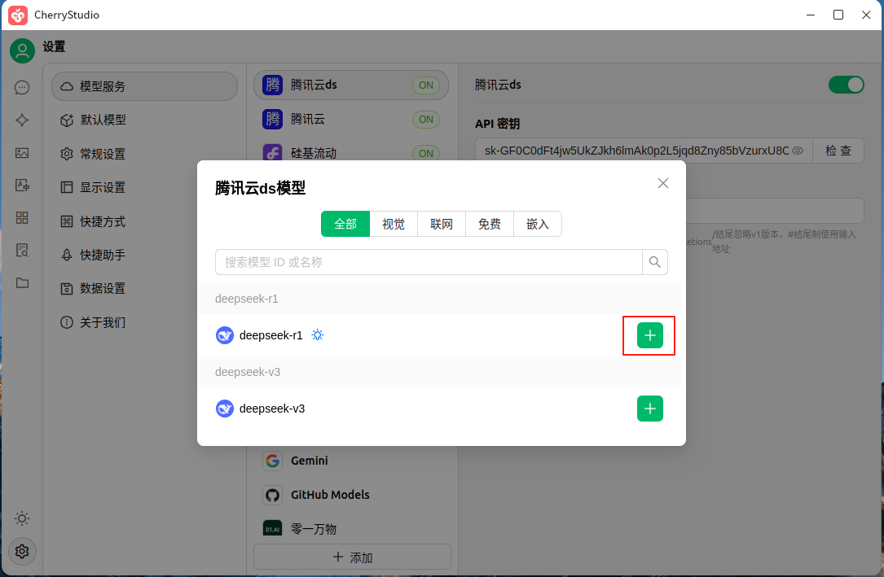This screenshot has height=577, width=884.
Task: Switch to the 免费 filter tab
Action: point(489,224)
